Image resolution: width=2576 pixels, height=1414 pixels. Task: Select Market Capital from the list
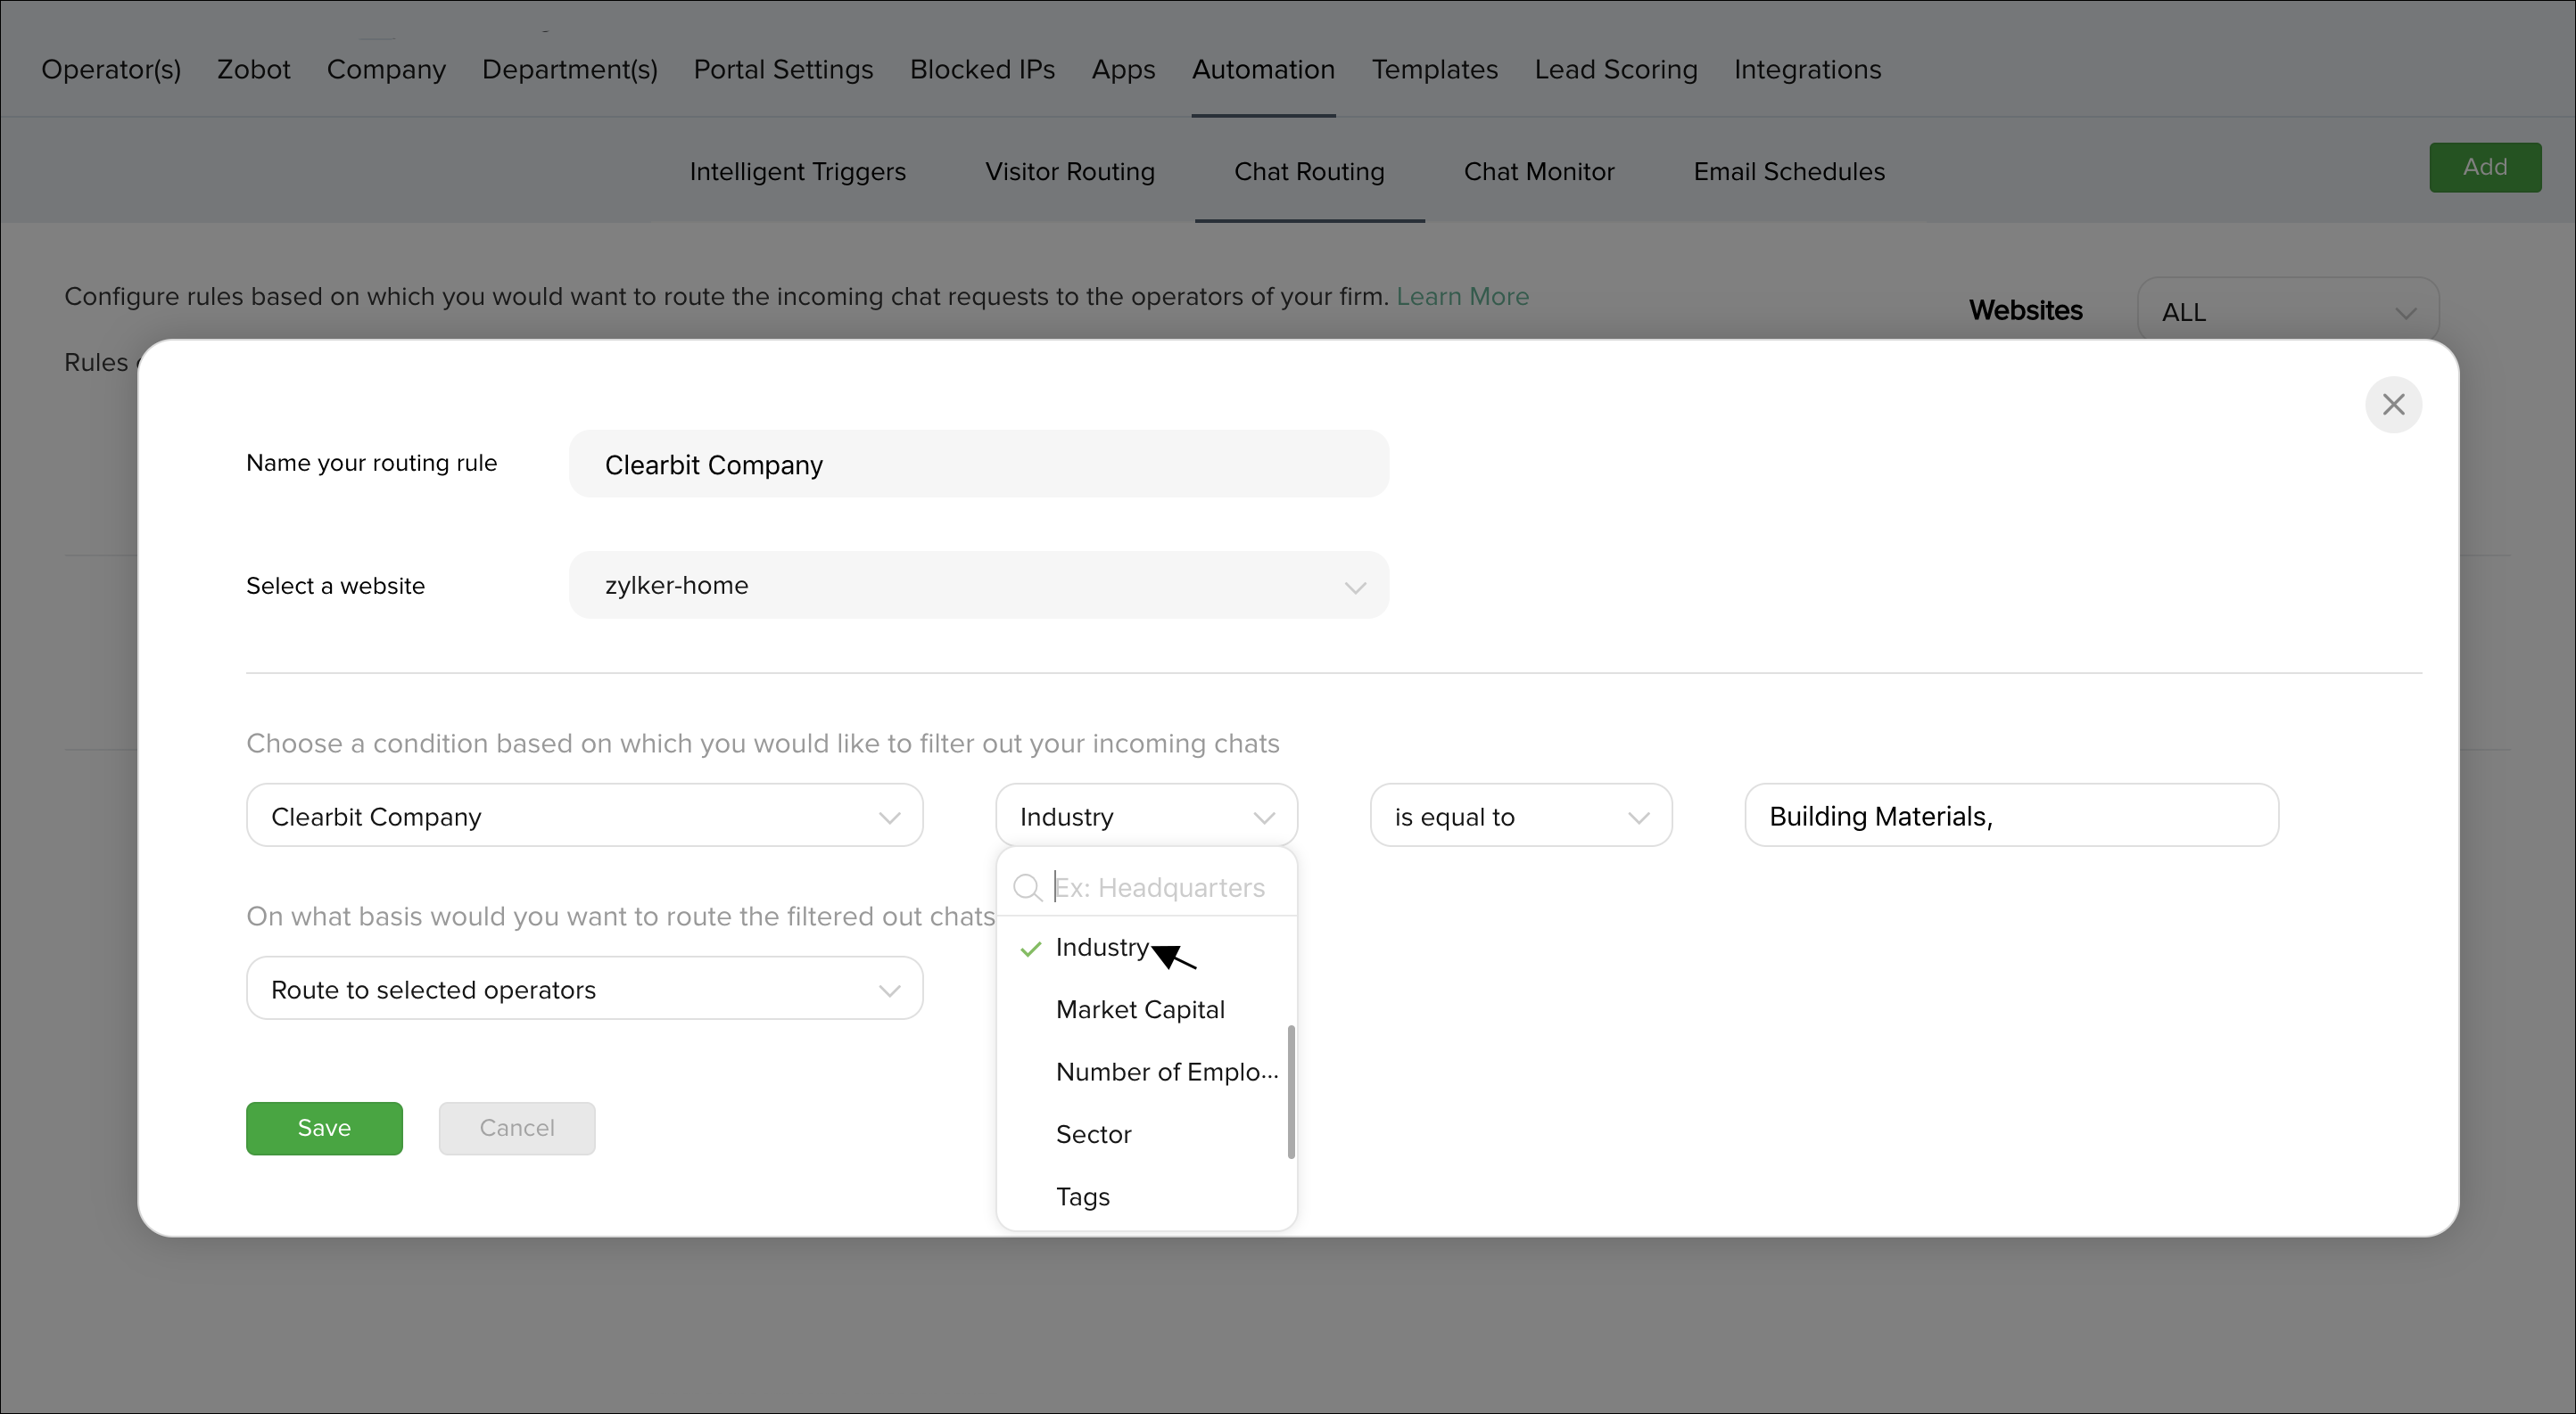point(1140,1009)
